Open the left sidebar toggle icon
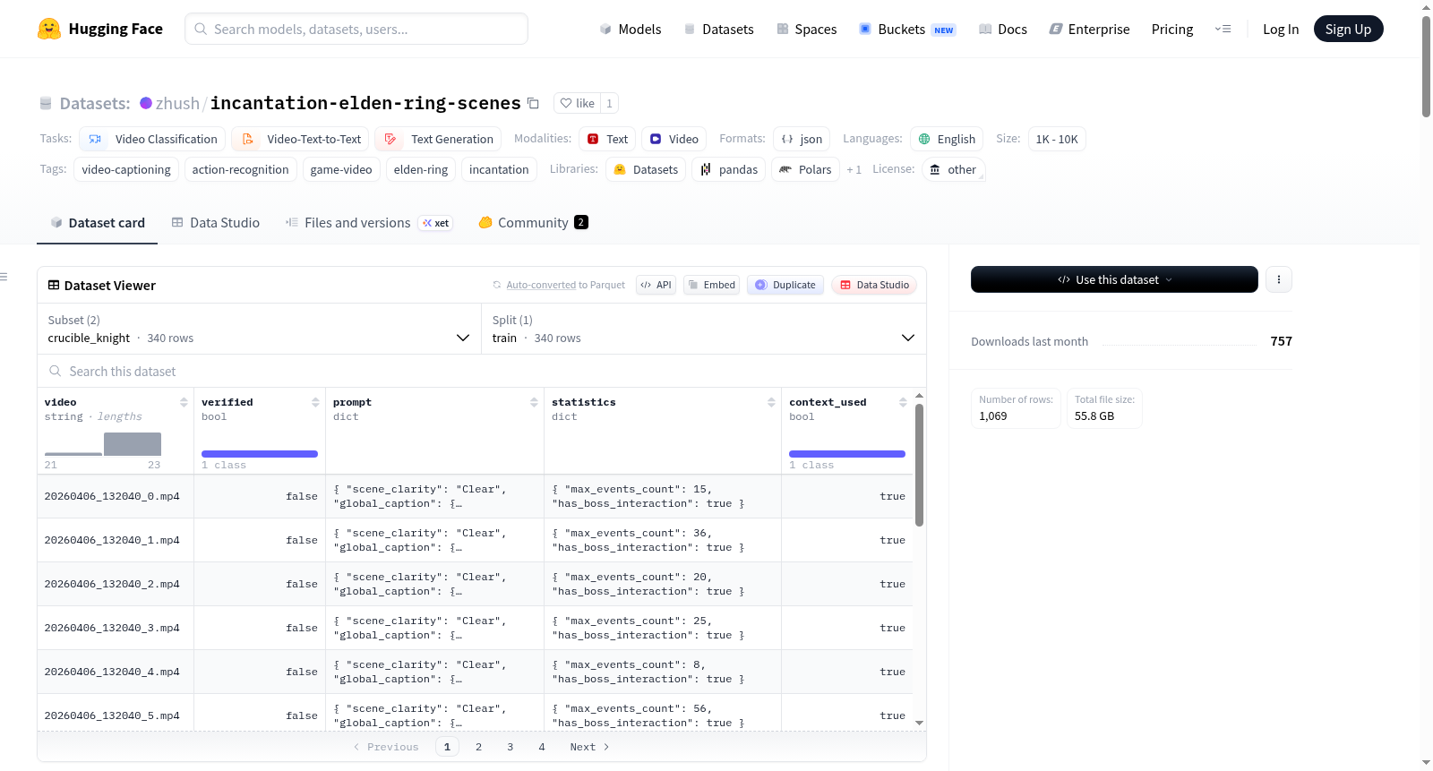1433x771 pixels. click(4, 277)
